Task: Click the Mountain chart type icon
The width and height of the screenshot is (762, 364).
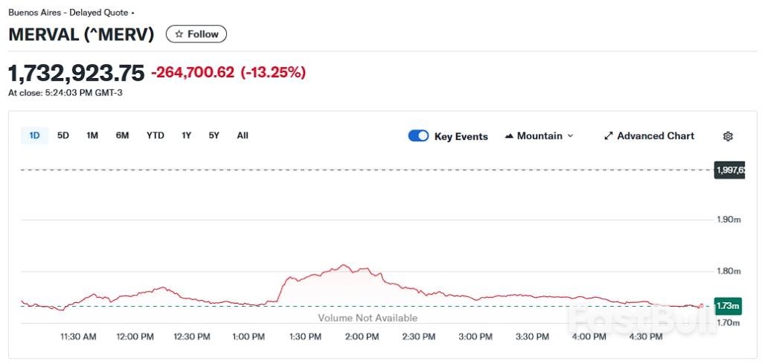Action: [509, 136]
